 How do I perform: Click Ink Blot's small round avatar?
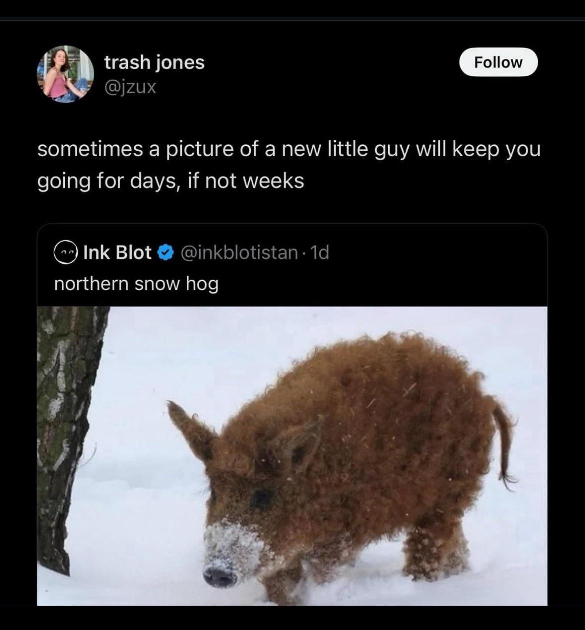pos(66,253)
